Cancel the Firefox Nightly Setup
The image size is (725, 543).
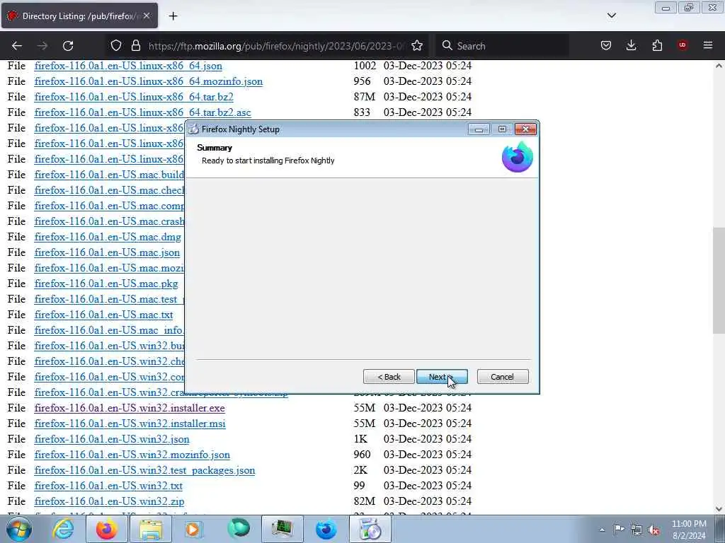coord(503,377)
